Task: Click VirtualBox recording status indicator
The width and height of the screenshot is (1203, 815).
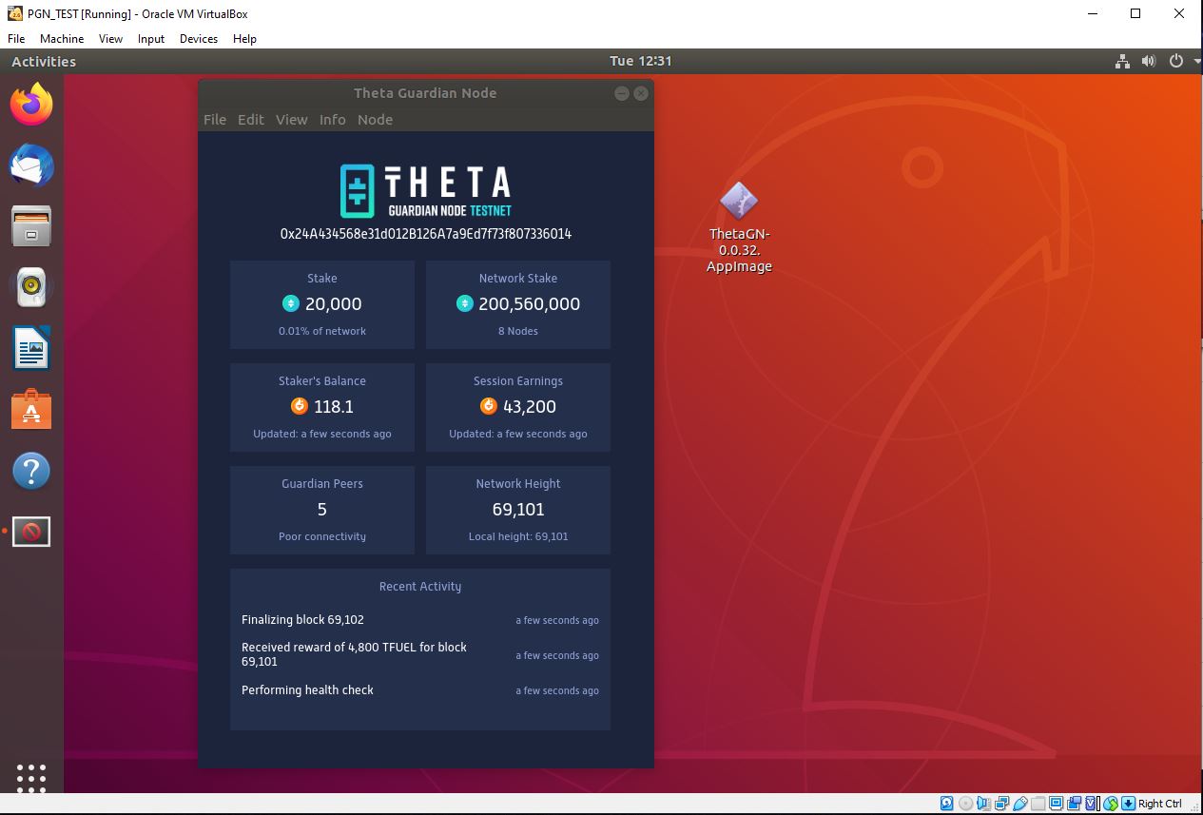Action: click(x=1074, y=804)
